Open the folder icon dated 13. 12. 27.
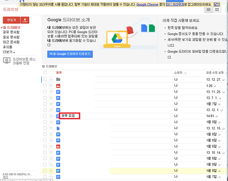Viewport: 228px width, 181px height. (x=58, y=79)
